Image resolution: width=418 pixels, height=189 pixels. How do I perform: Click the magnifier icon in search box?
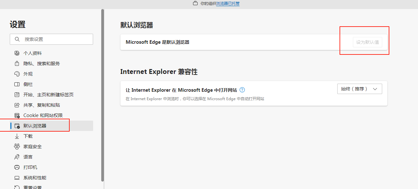coord(17,39)
